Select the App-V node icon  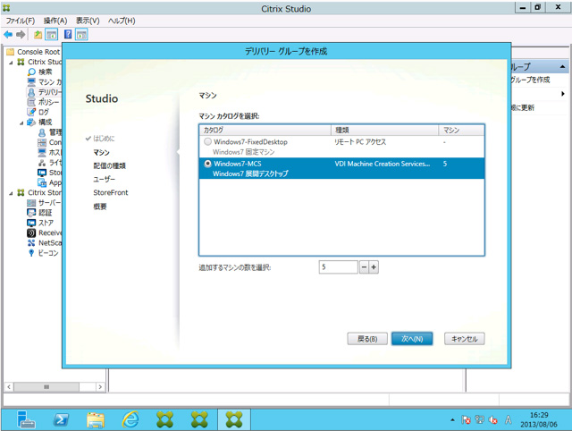(42, 182)
